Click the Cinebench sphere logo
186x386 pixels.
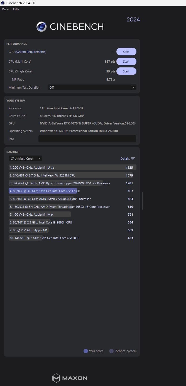[41, 27]
